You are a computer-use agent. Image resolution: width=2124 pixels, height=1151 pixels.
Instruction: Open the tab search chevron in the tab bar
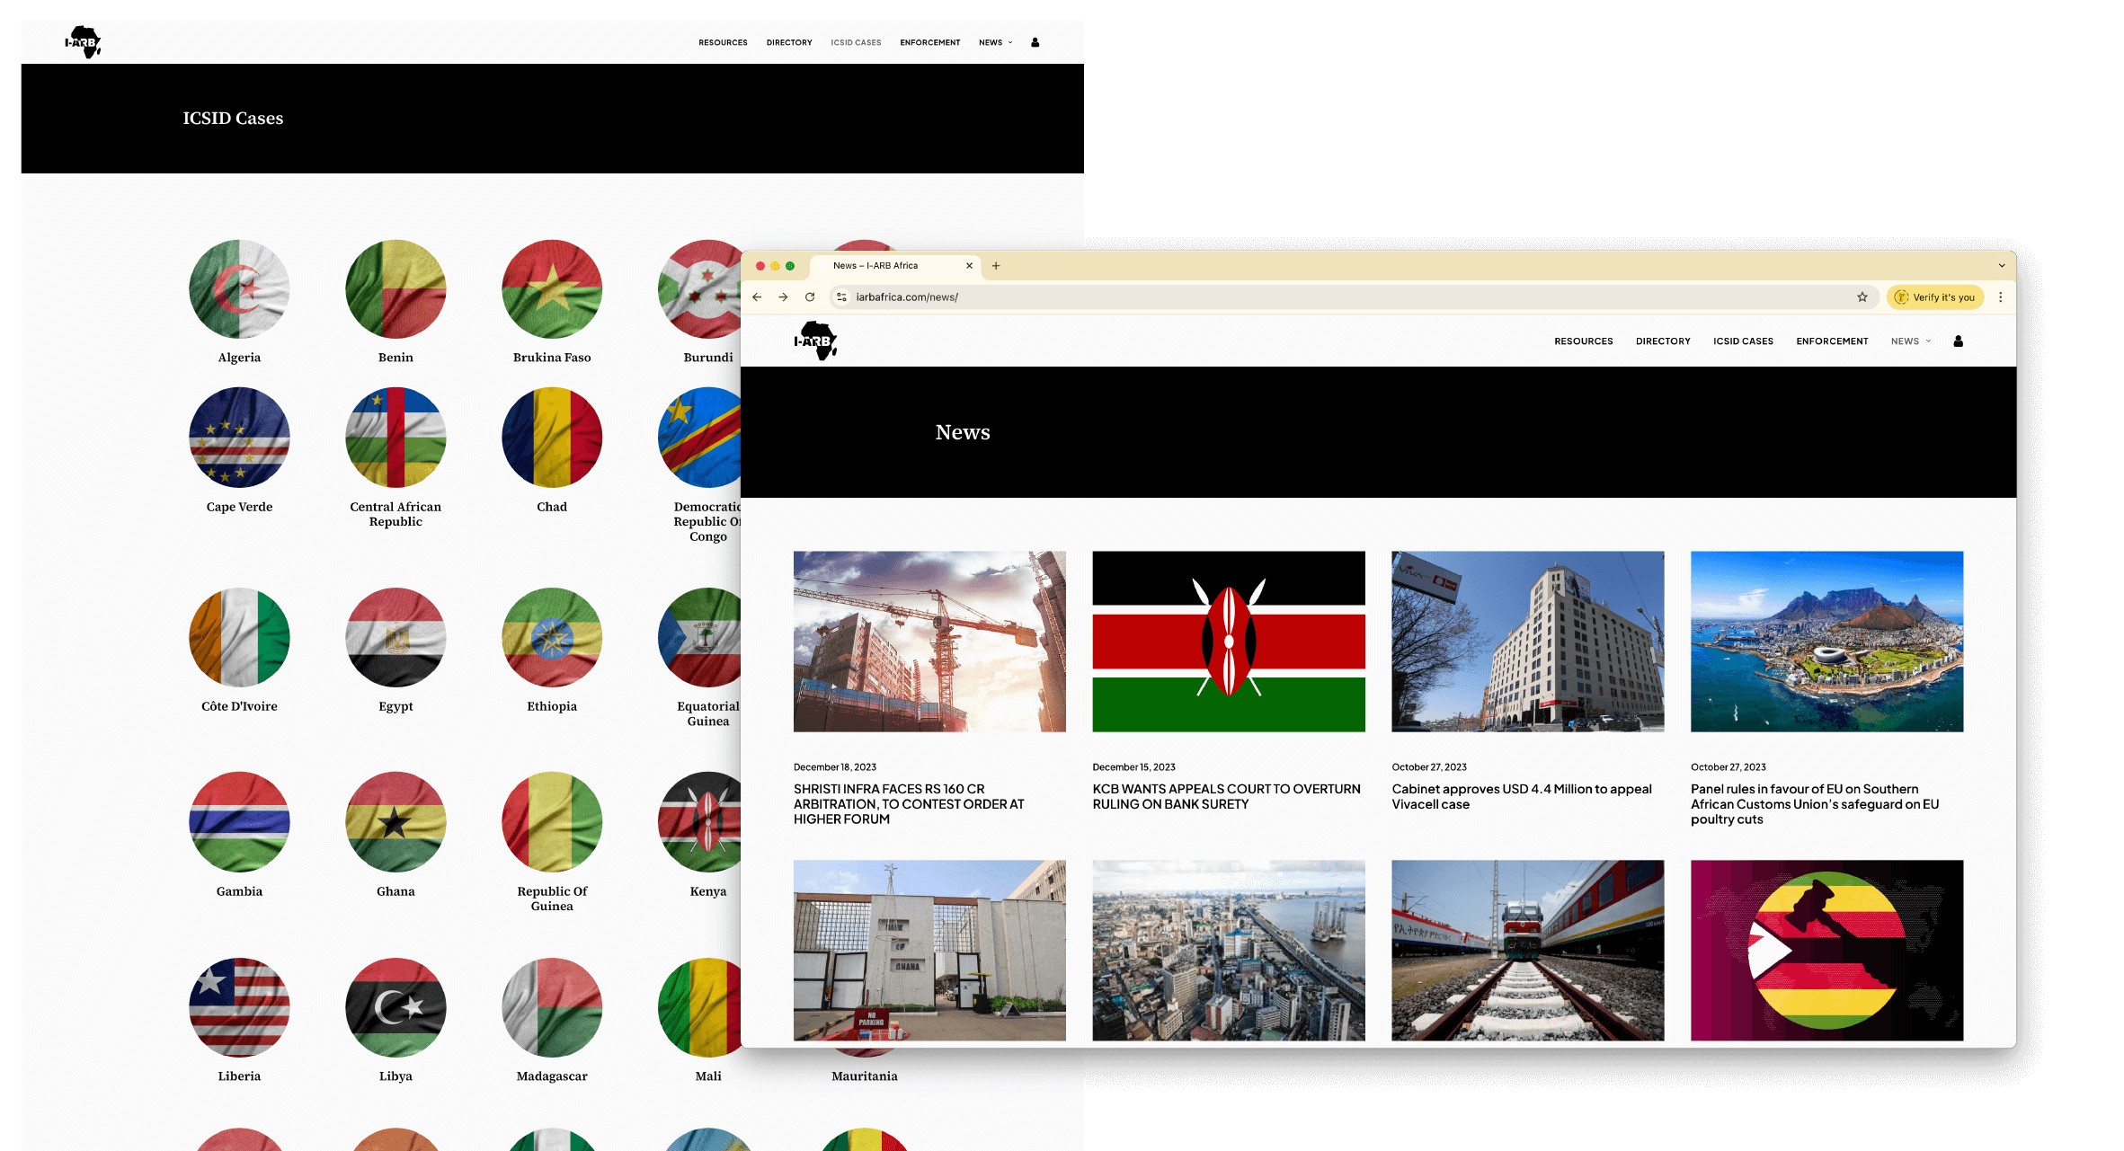(2002, 266)
